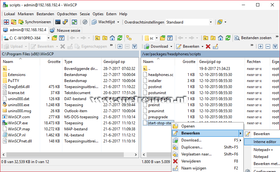This screenshot has height=172, width=280.
Task: Choose Naam wijzigen in context menu
Action: (x=207, y=168)
